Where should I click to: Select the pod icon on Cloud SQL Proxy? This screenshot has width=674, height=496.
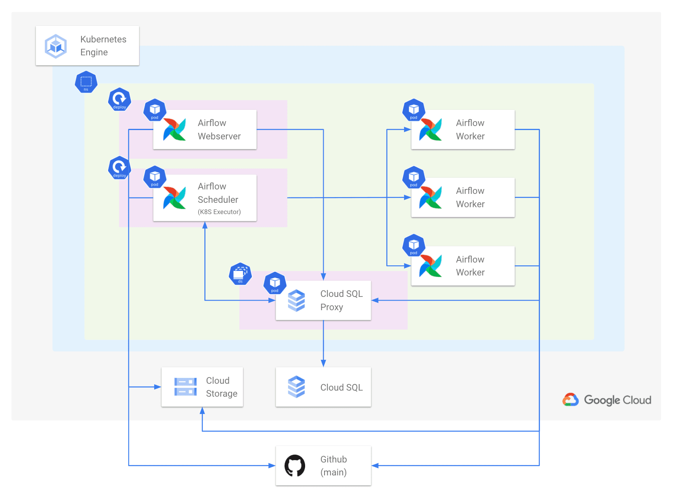coord(275,283)
